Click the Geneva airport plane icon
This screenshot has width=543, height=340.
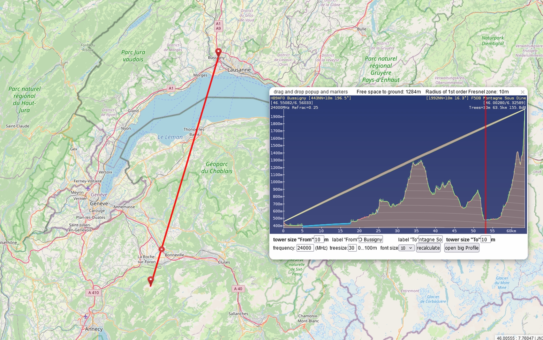point(88,188)
